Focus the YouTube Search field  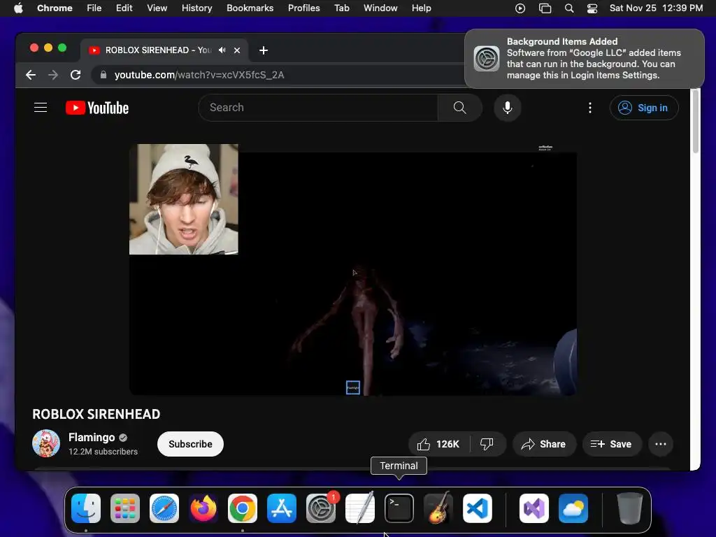[x=318, y=108]
